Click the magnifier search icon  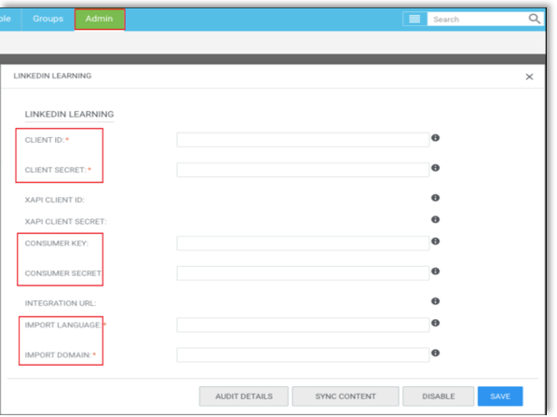pyautogui.click(x=534, y=19)
